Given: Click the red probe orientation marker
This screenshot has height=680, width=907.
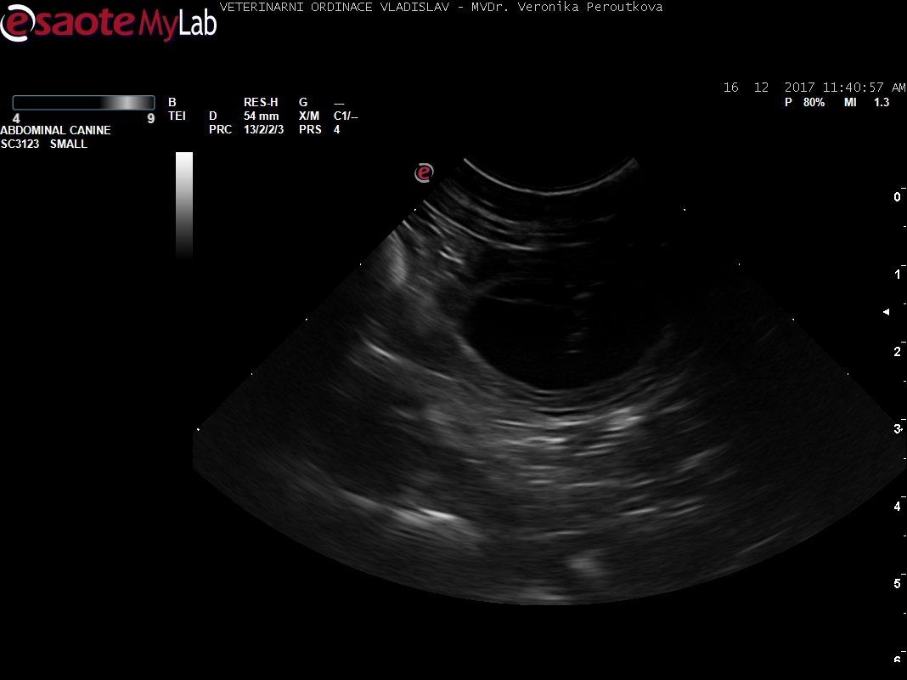Looking at the screenshot, I should click(x=424, y=173).
